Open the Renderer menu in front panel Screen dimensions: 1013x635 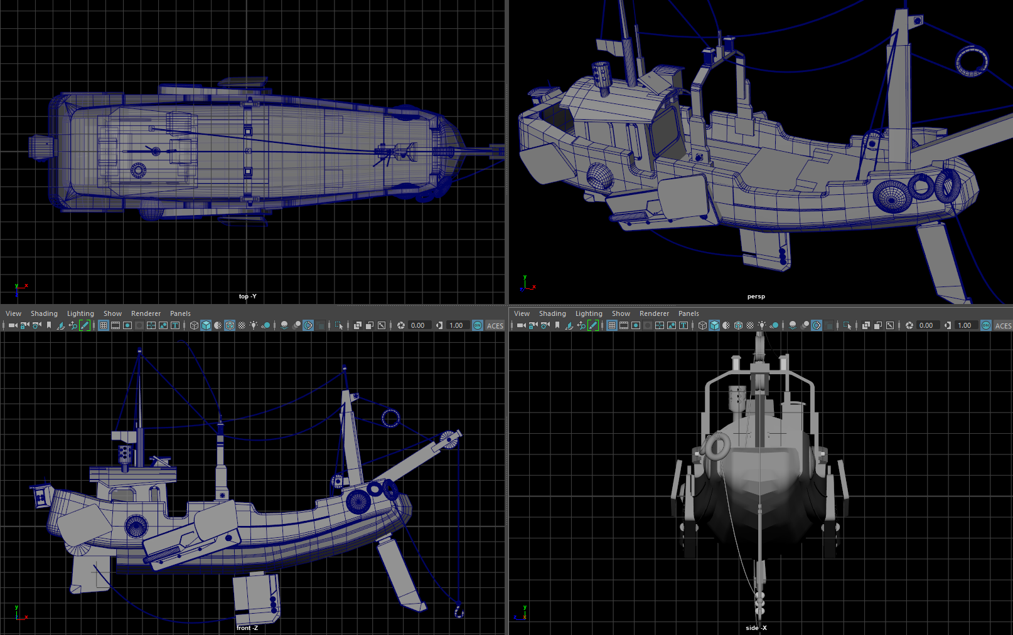[146, 313]
